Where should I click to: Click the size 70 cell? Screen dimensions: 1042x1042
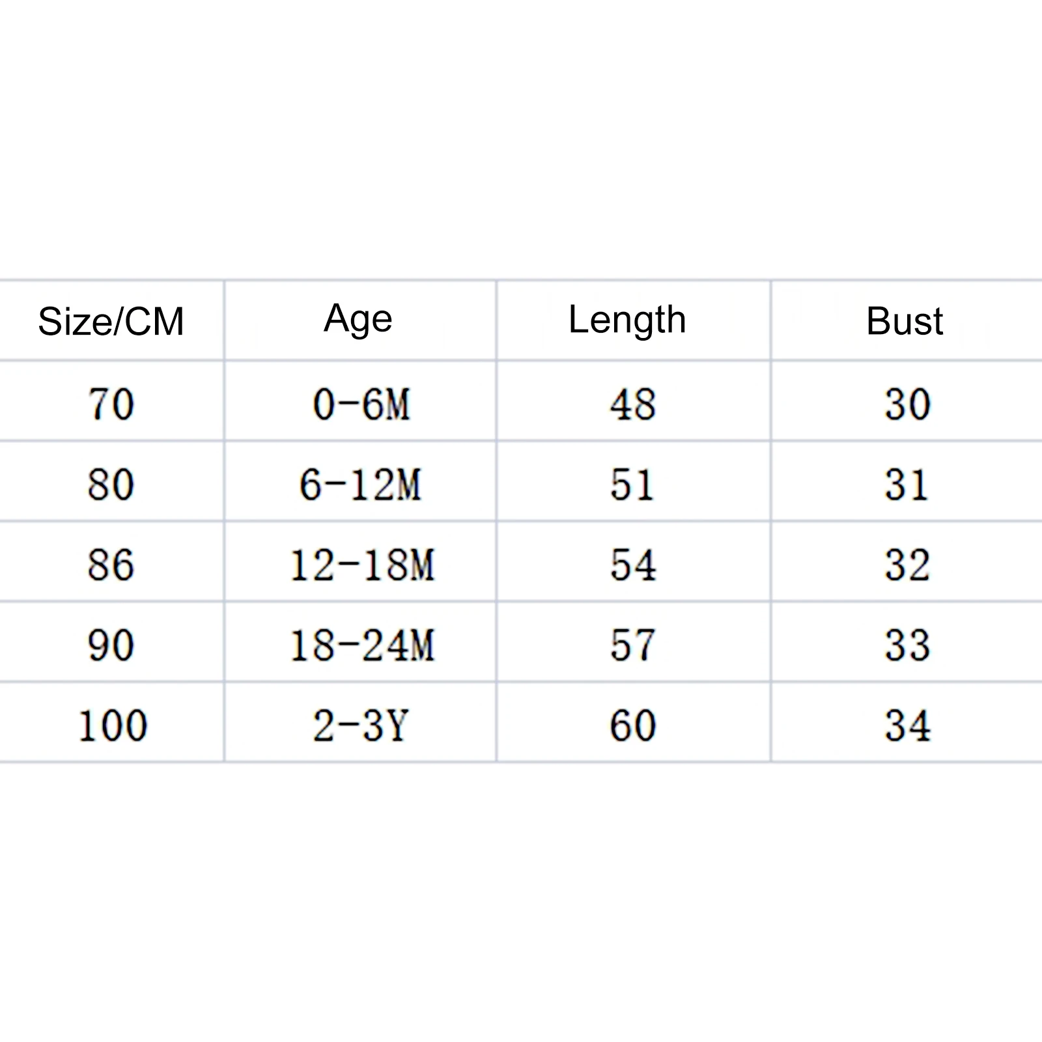tap(111, 404)
